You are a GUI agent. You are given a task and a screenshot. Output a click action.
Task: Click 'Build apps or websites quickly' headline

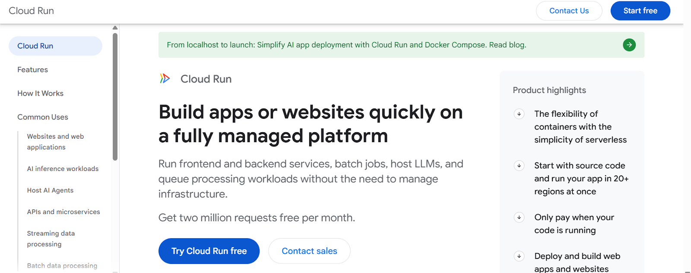click(311, 124)
